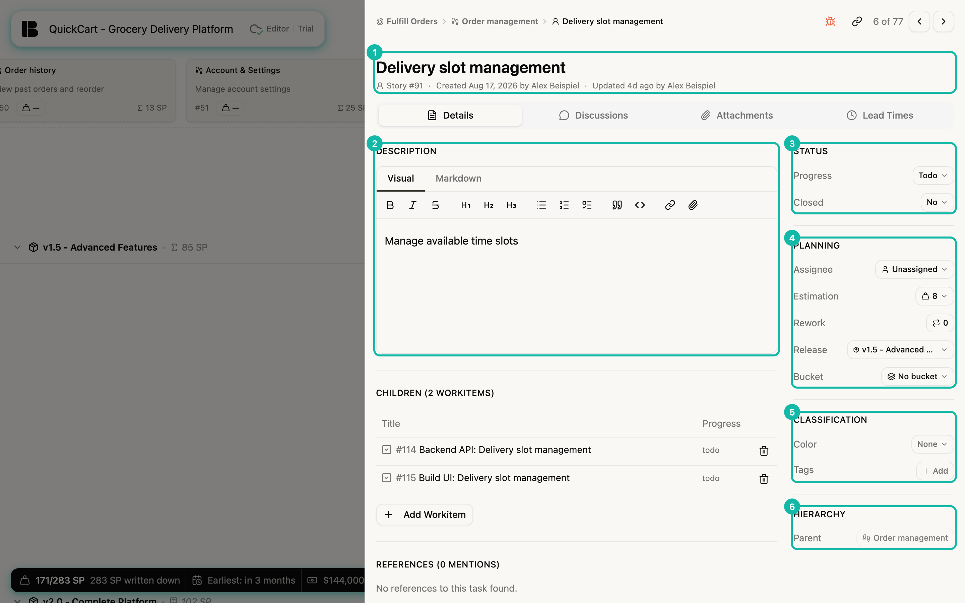Screen dimensions: 965x603
Task: Open the Assignee Unassigned dropdown
Action: point(914,269)
